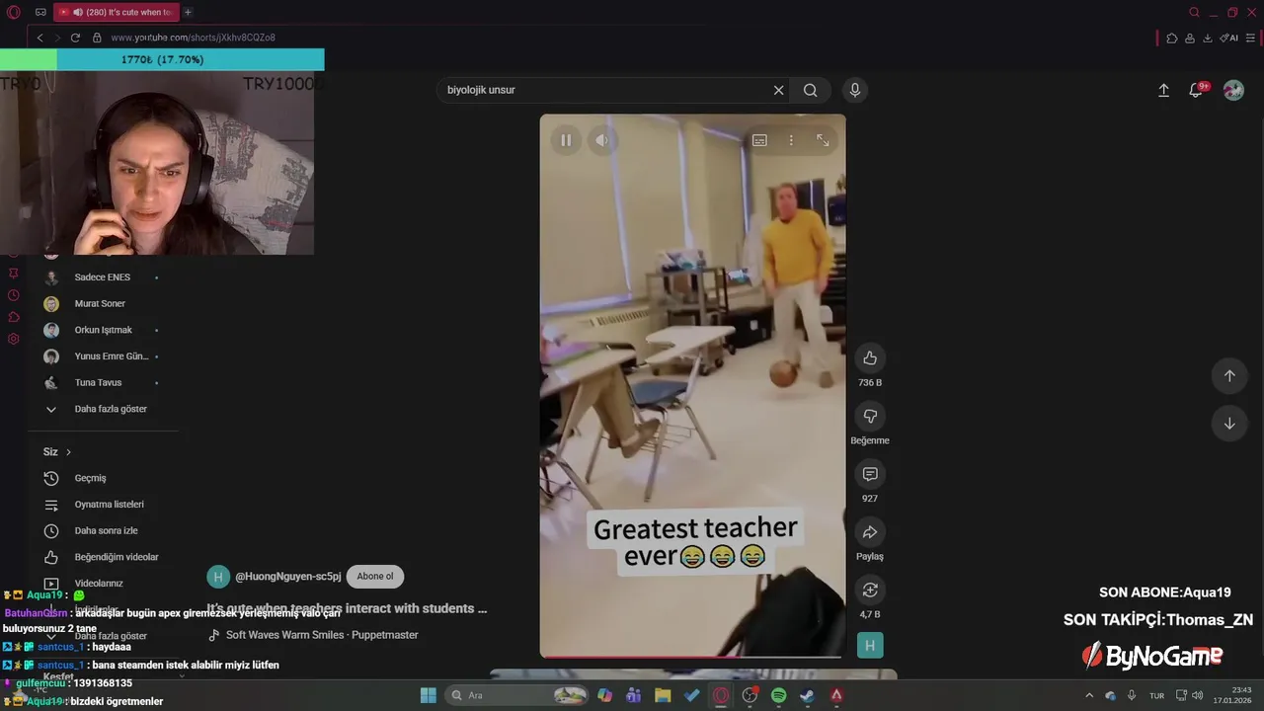Open YouTube account avatar menu
1264x711 pixels.
[1233, 90]
